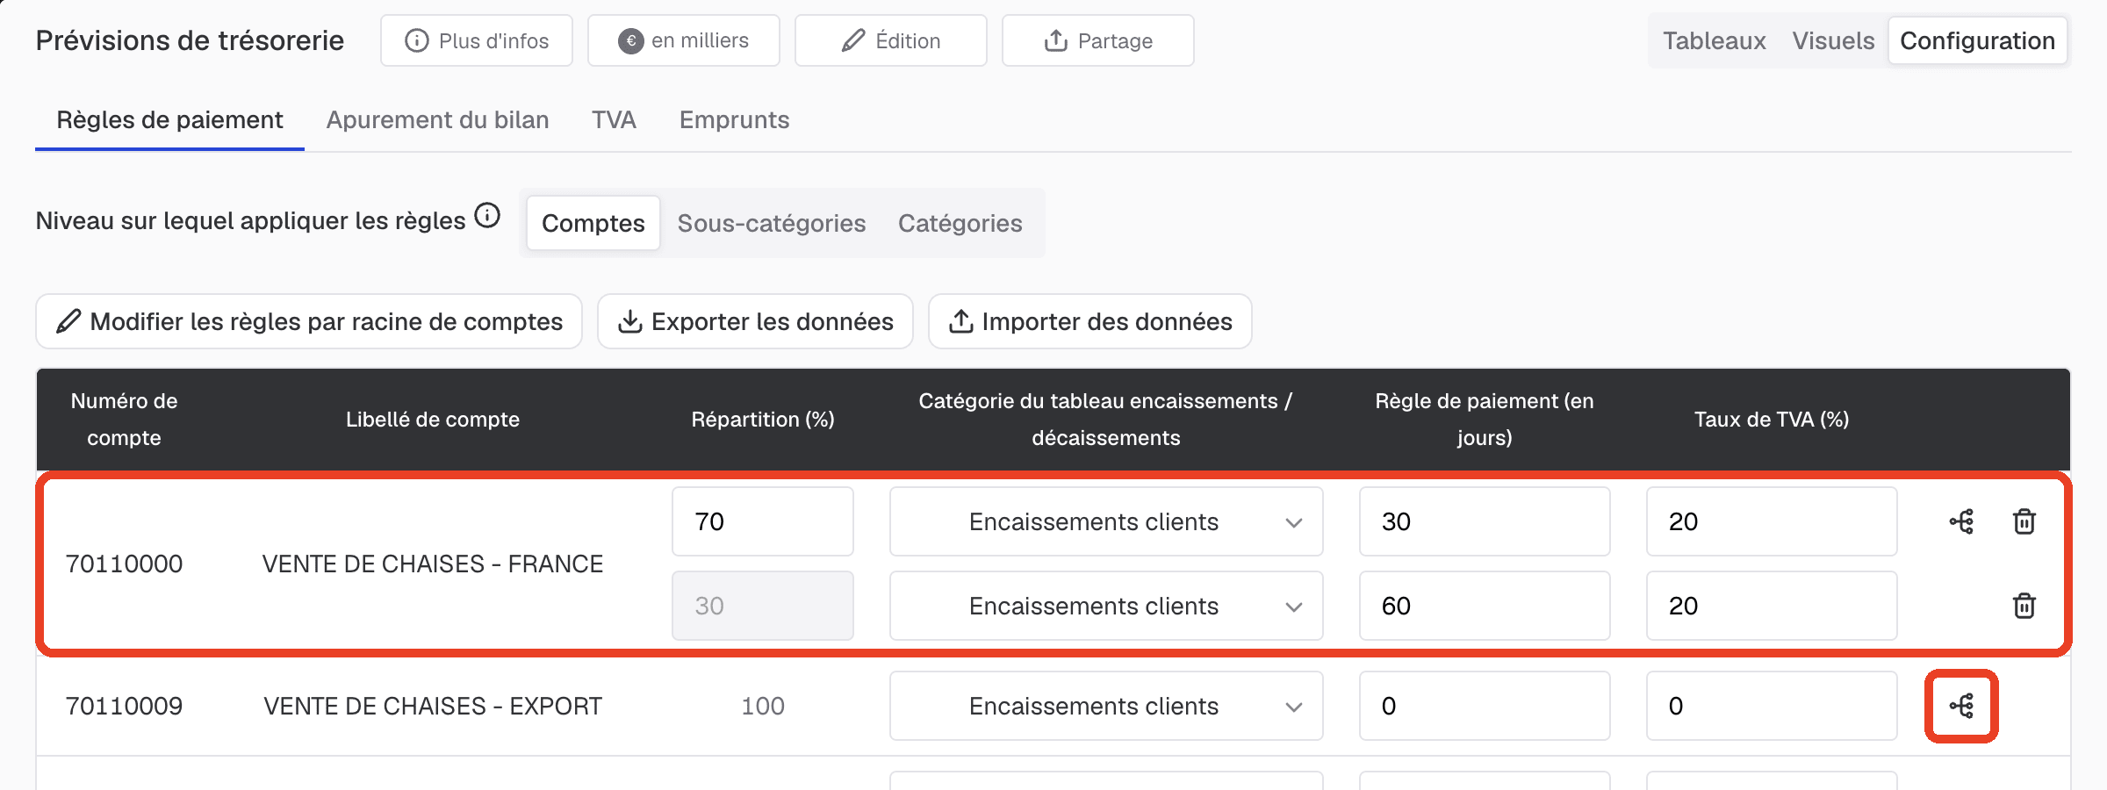Open the category dropdown for account 70110009
Viewport: 2107px width, 790px height.
[1106, 706]
